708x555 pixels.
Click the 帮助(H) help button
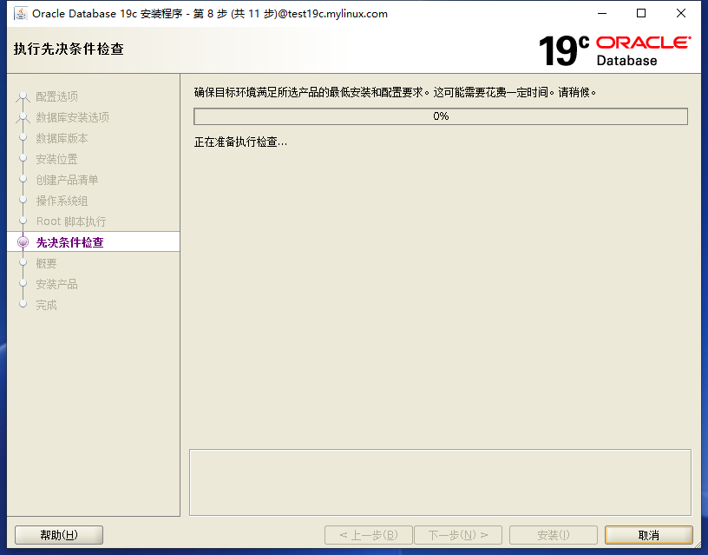pyautogui.click(x=59, y=535)
